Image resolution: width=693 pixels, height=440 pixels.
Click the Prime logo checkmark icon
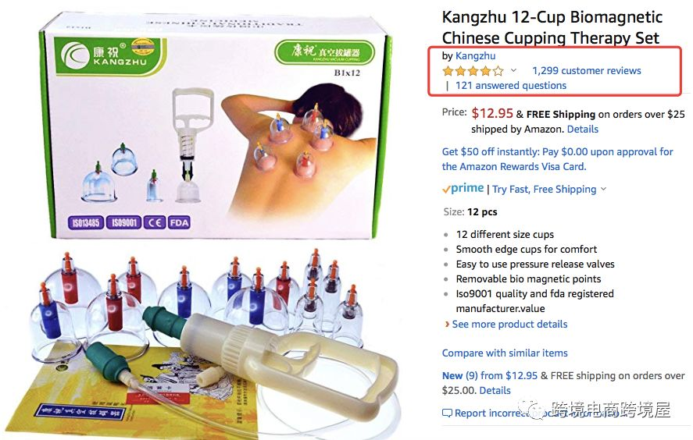point(446,190)
